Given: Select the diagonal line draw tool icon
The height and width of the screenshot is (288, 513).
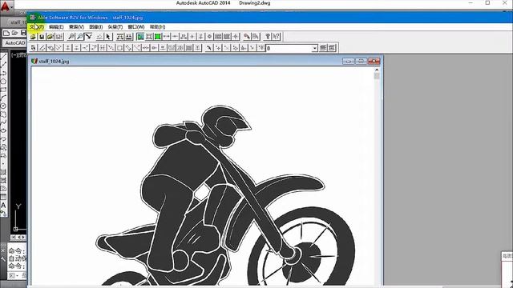Looking at the screenshot, I should click(x=42, y=48).
